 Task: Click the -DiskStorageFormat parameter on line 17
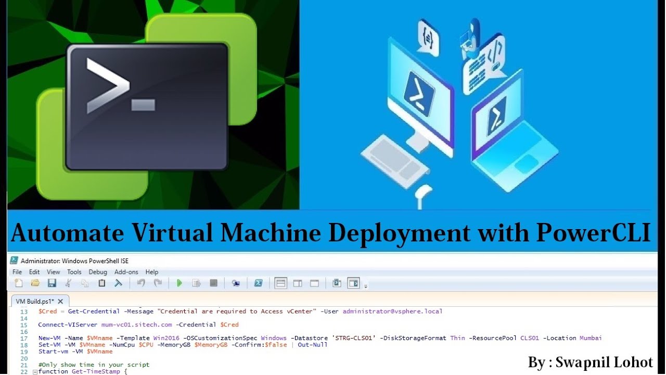tap(414, 338)
